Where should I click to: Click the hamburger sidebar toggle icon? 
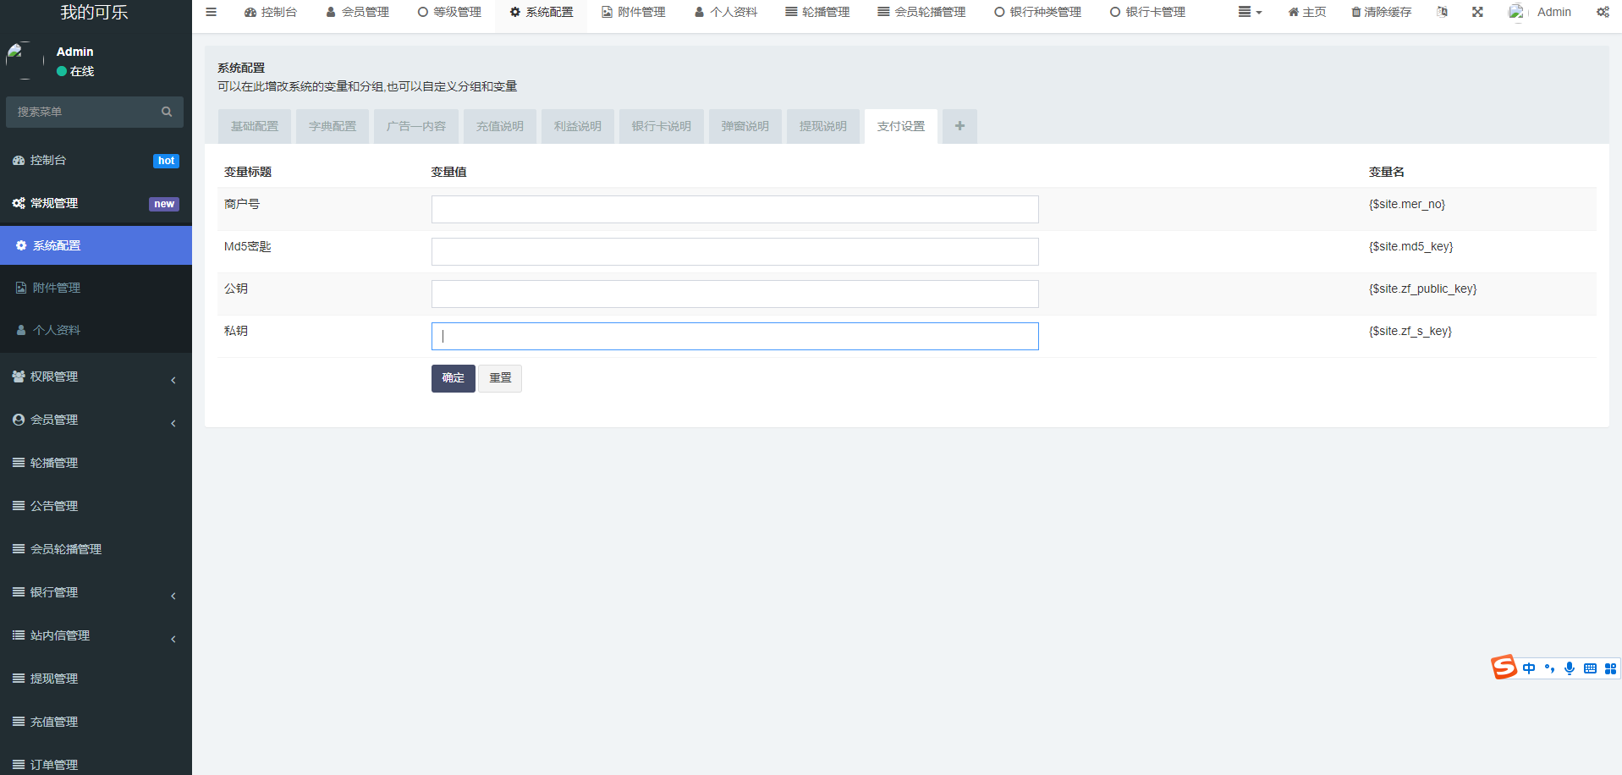[x=212, y=12]
